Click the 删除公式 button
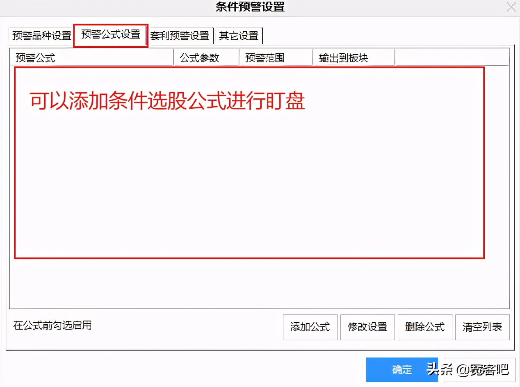Screen dimensions: 520x387 (425, 327)
